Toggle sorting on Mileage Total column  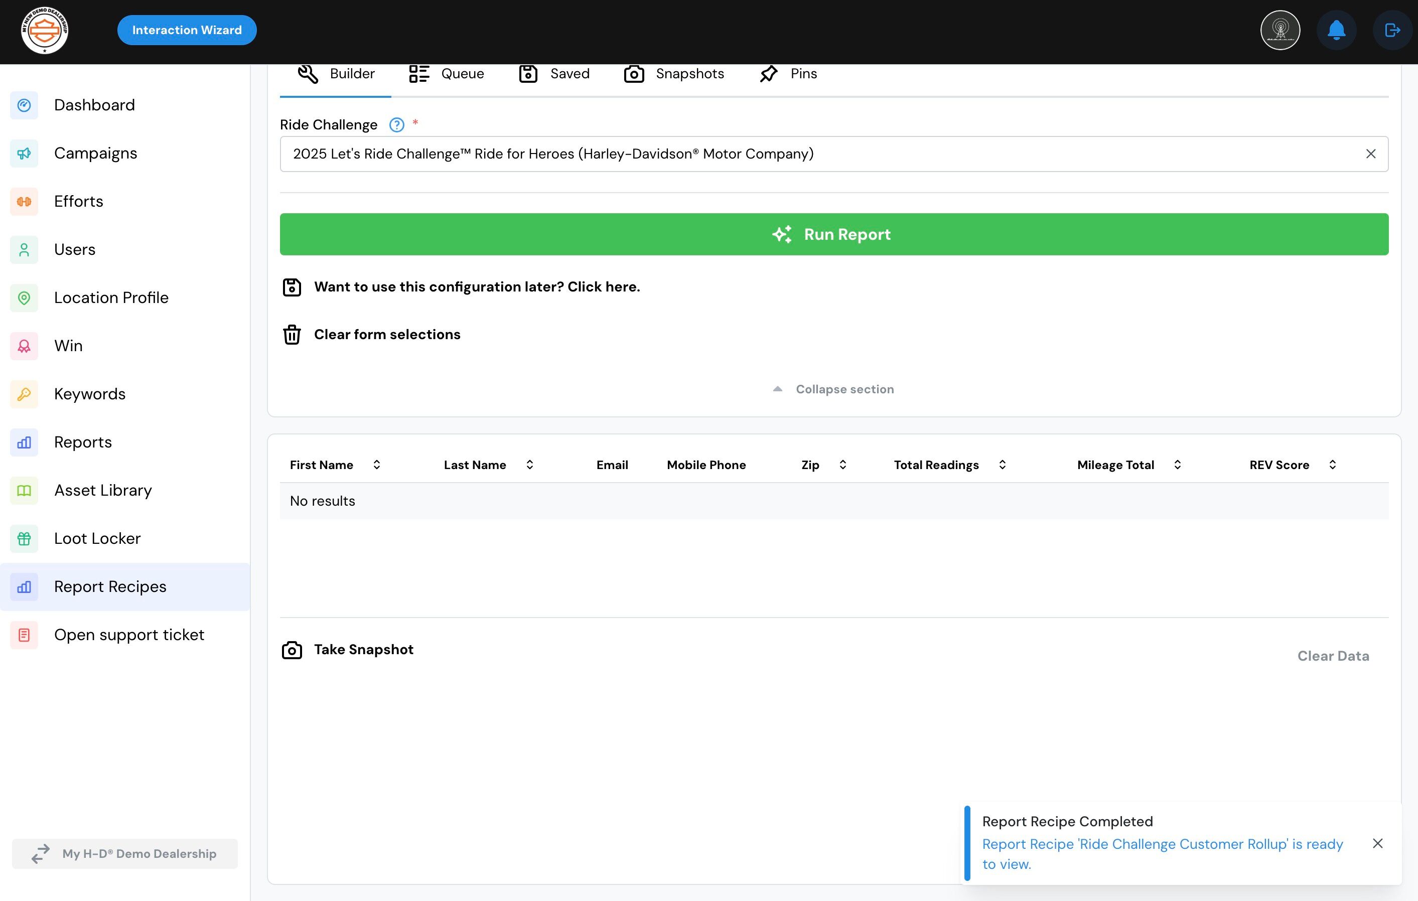[x=1177, y=465]
